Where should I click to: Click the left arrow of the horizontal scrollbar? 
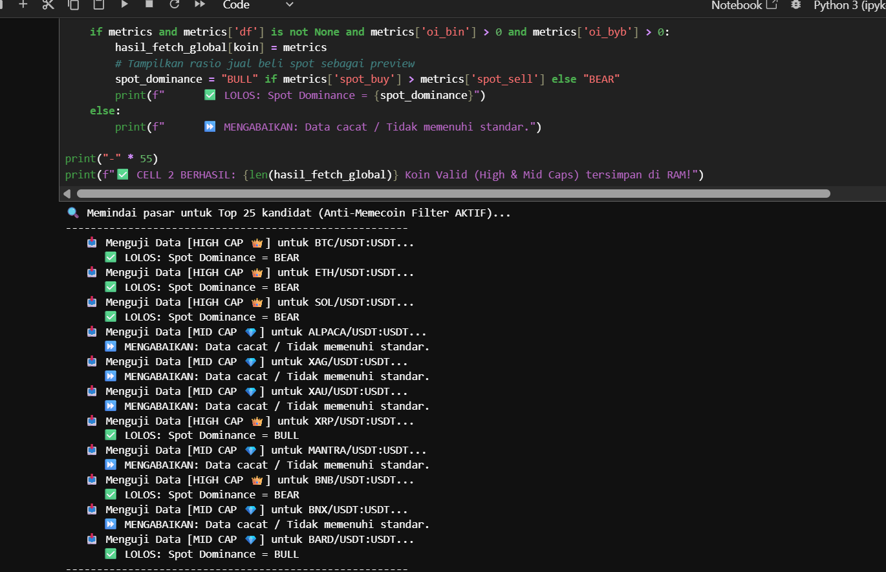click(x=67, y=193)
